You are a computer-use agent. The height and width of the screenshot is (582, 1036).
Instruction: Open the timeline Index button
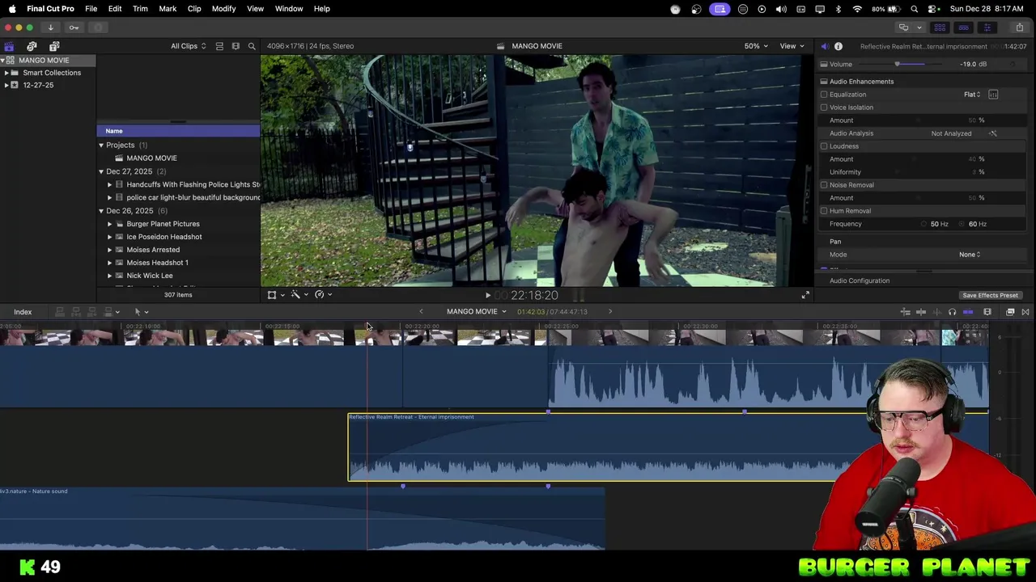point(23,312)
